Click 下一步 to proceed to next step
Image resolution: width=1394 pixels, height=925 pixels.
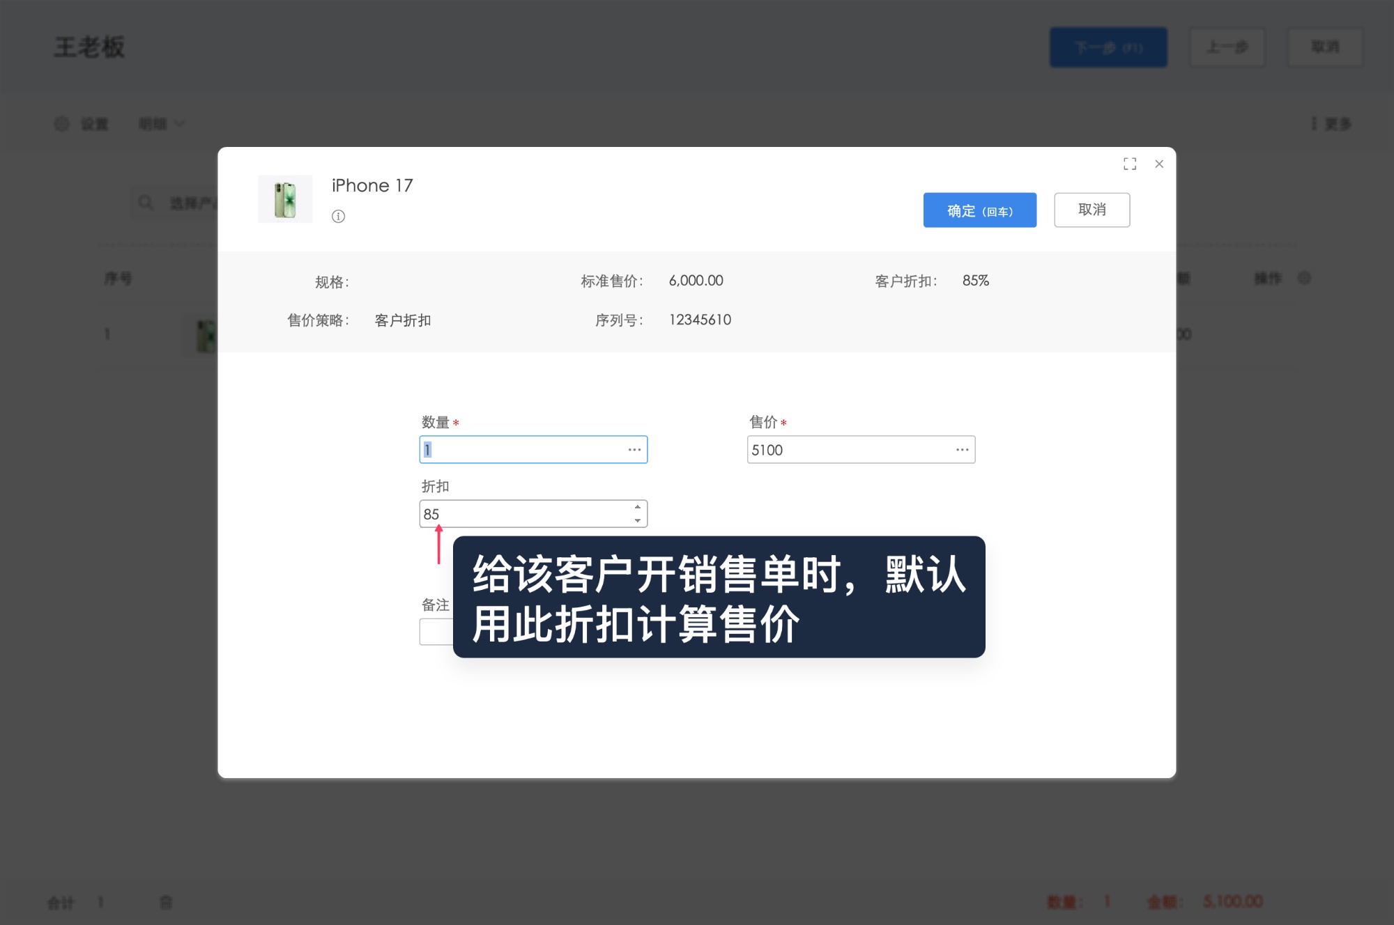(1108, 47)
